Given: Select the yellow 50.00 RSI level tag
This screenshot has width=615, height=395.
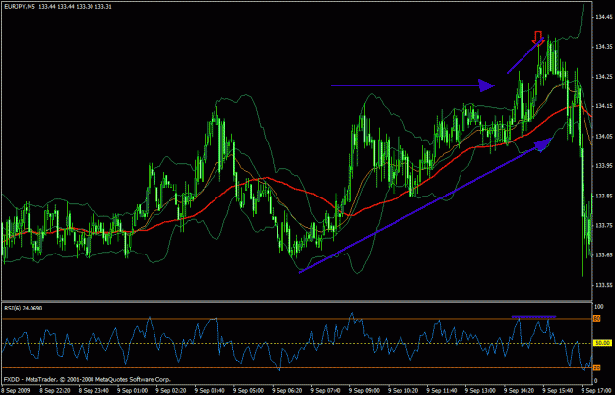Looking at the screenshot, I should 603,343.
